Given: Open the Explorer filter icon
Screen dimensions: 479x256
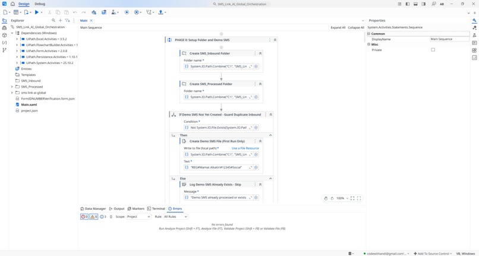Looking at the screenshot, I should pos(67,20).
